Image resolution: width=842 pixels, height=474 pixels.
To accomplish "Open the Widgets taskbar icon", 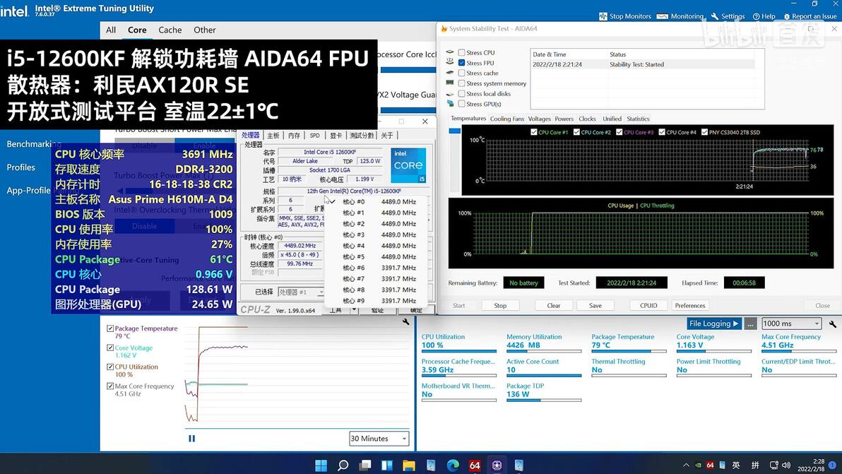I will (x=386, y=466).
